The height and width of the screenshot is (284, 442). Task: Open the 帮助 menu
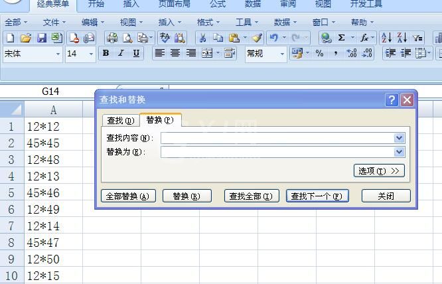(362, 22)
